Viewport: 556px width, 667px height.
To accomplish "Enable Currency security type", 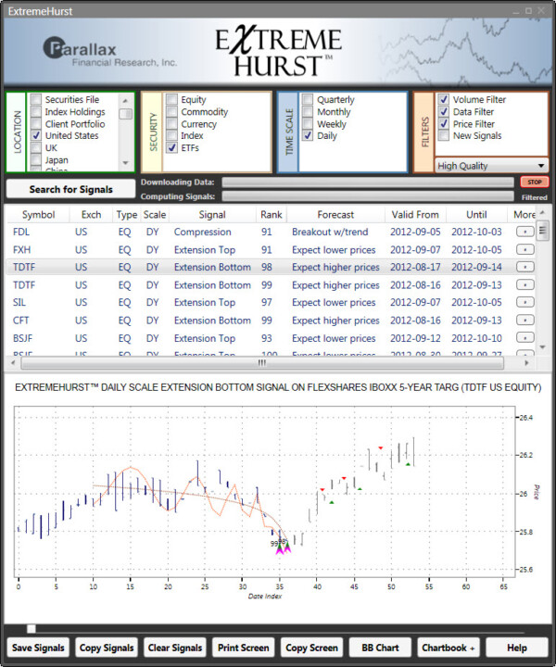I will (x=171, y=124).
